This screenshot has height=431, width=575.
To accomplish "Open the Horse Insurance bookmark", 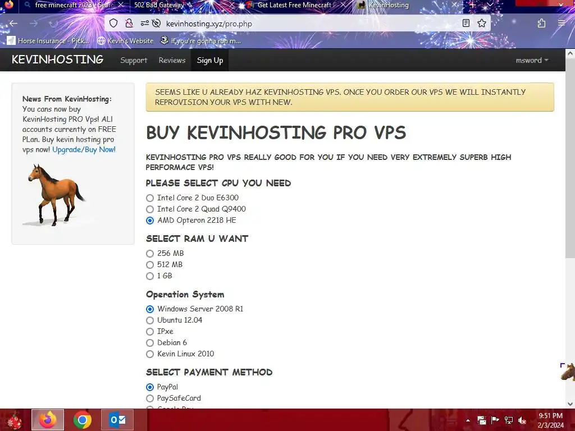I will [x=48, y=40].
